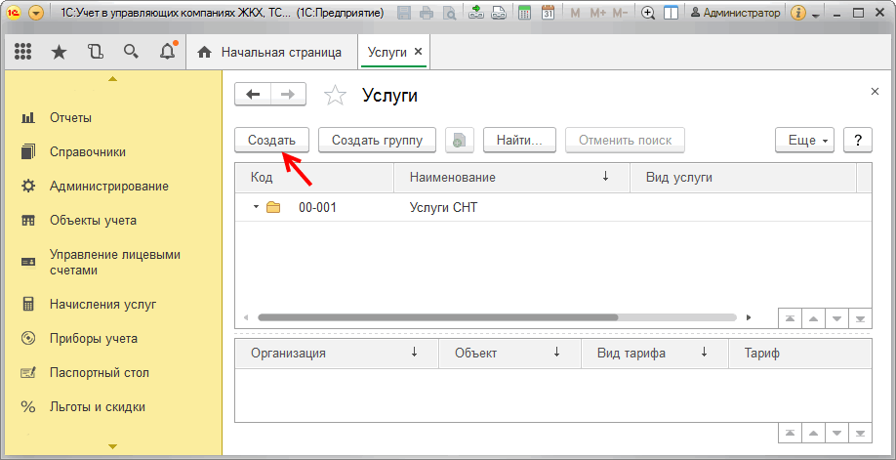Open the Льготы и скидки section
Image resolution: width=896 pixels, height=460 pixels.
tap(98, 407)
